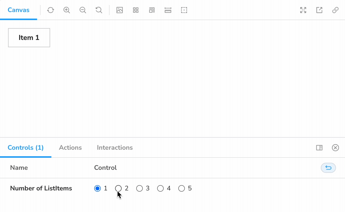Click the Item 1 component

pos(29,37)
